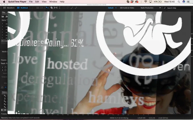Expand the first file row
Screen dimensions: 193x120
[2, 24]
